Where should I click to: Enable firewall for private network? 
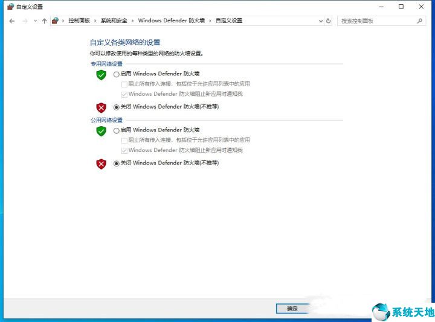[116, 74]
